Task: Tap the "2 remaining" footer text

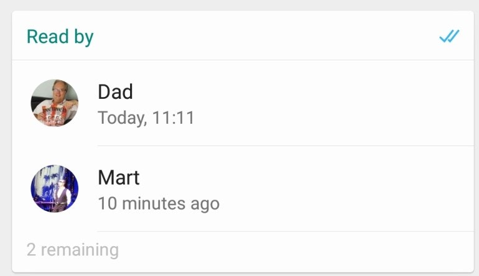Action: point(72,250)
